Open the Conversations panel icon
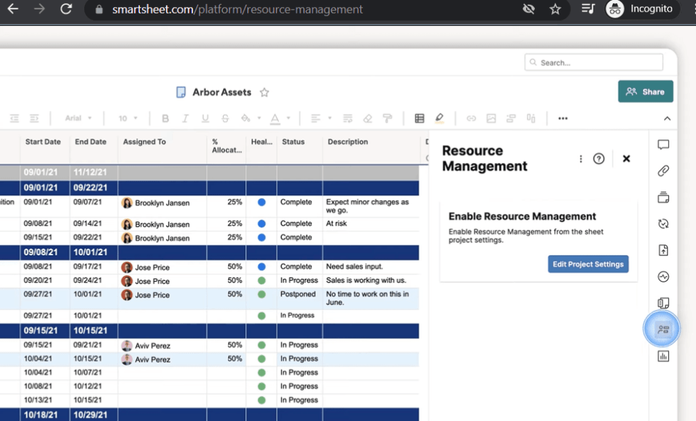 663,145
